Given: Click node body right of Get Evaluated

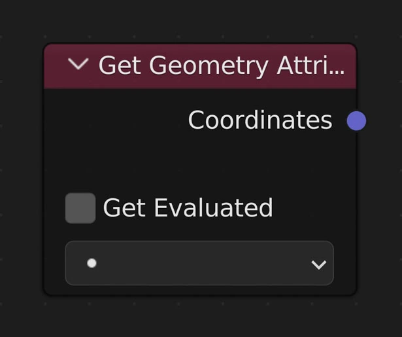Looking at the screenshot, I should point(314,208).
